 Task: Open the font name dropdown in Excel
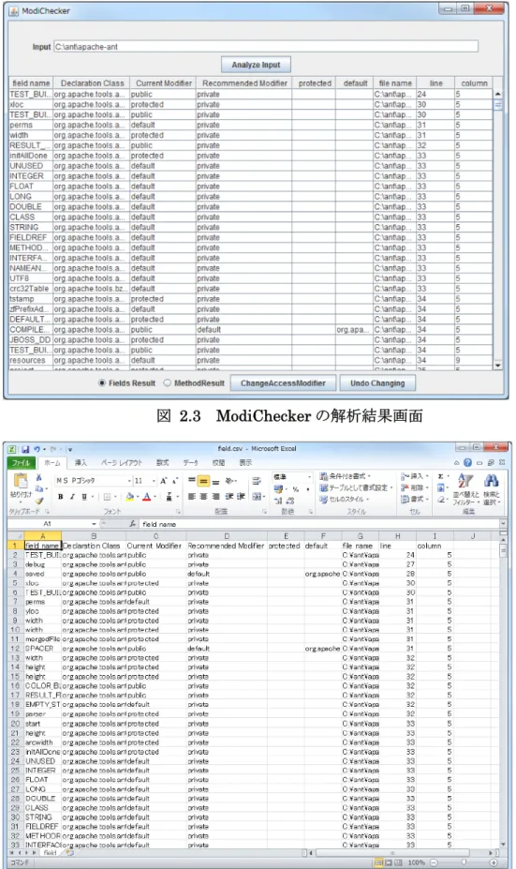point(129,481)
